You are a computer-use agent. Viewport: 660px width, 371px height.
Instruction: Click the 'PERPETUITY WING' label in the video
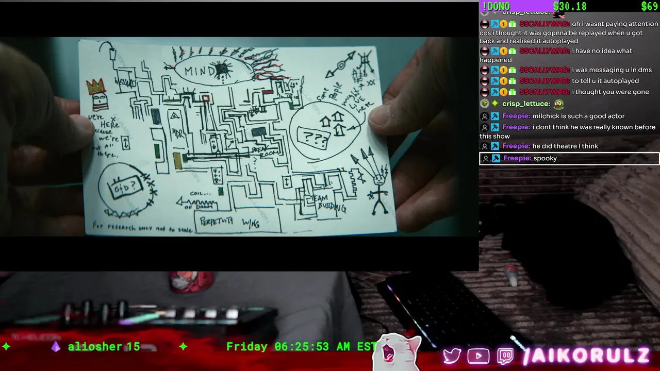pos(230,222)
